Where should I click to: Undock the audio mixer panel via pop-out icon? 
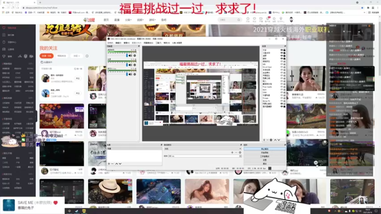tap(139, 46)
